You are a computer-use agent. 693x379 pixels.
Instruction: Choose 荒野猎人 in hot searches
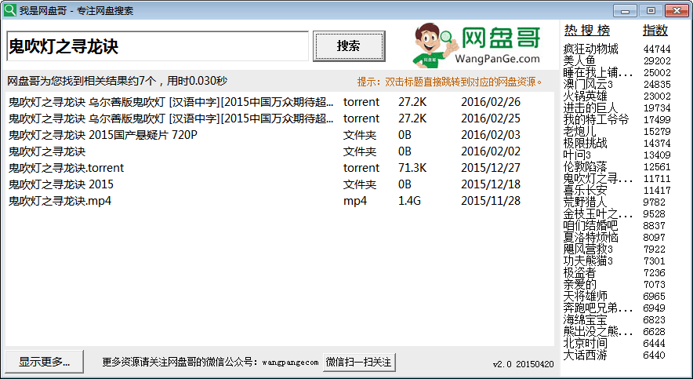tap(585, 202)
